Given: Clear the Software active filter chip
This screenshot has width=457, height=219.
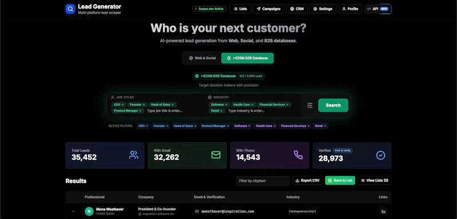Looking at the screenshot, I should pos(249,126).
